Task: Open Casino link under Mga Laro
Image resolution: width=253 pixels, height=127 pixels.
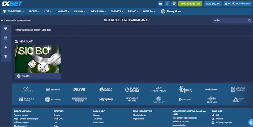Action: [x=96, y=115]
